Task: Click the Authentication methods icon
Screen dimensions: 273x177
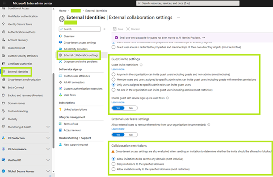Action: tap(3, 32)
